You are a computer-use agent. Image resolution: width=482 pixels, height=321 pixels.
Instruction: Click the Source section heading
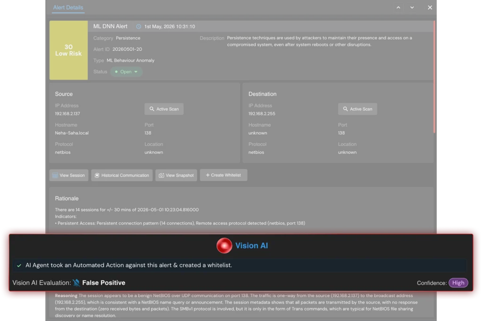(64, 94)
